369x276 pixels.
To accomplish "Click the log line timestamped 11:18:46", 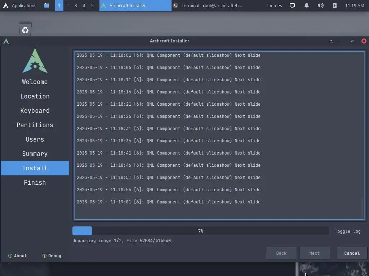I will point(169,165).
